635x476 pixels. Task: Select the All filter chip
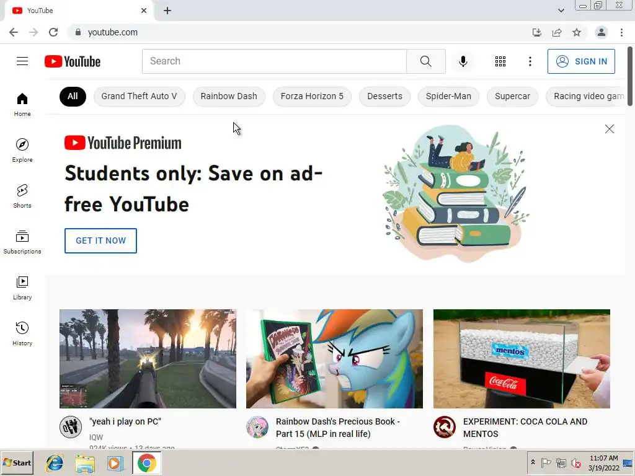(73, 96)
